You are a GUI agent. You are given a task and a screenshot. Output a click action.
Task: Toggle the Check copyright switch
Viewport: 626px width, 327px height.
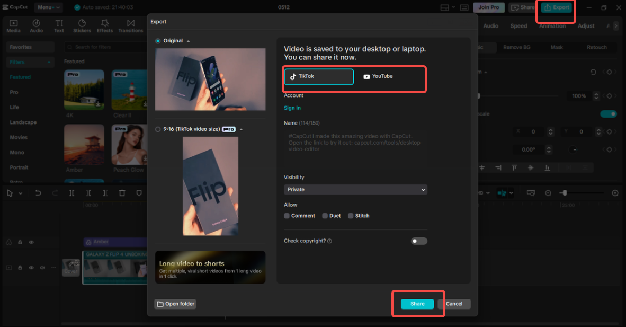[419, 241]
